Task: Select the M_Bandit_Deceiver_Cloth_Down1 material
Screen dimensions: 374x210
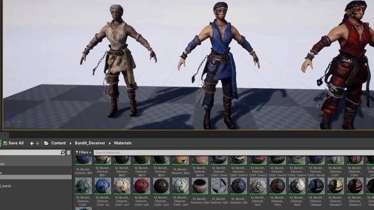Action: (x=238, y=166)
